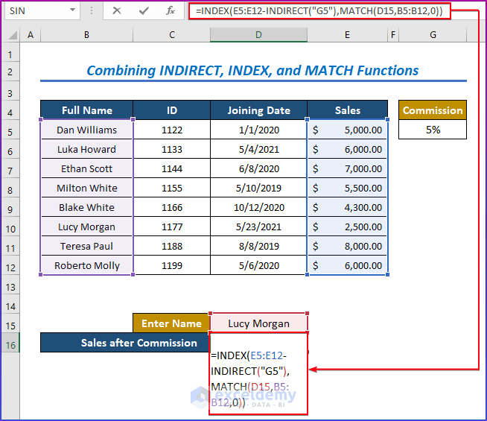
Task: Open the Insert Function fx dialog
Action: tap(171, 11)
